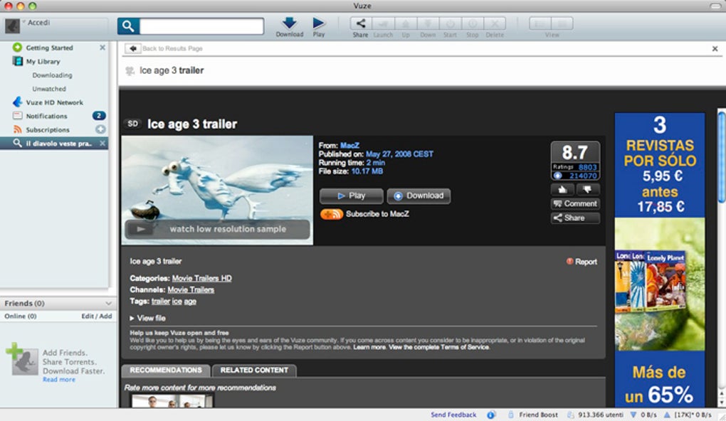The height and width of the screenshot is (421, 726).
Task: Close the Getting Started entry
Action: coord(102,48)
